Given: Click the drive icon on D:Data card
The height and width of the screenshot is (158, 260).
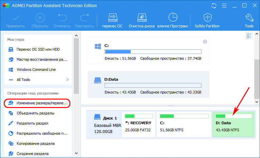Looking at the screenshot, I should (x=97, y=80).
